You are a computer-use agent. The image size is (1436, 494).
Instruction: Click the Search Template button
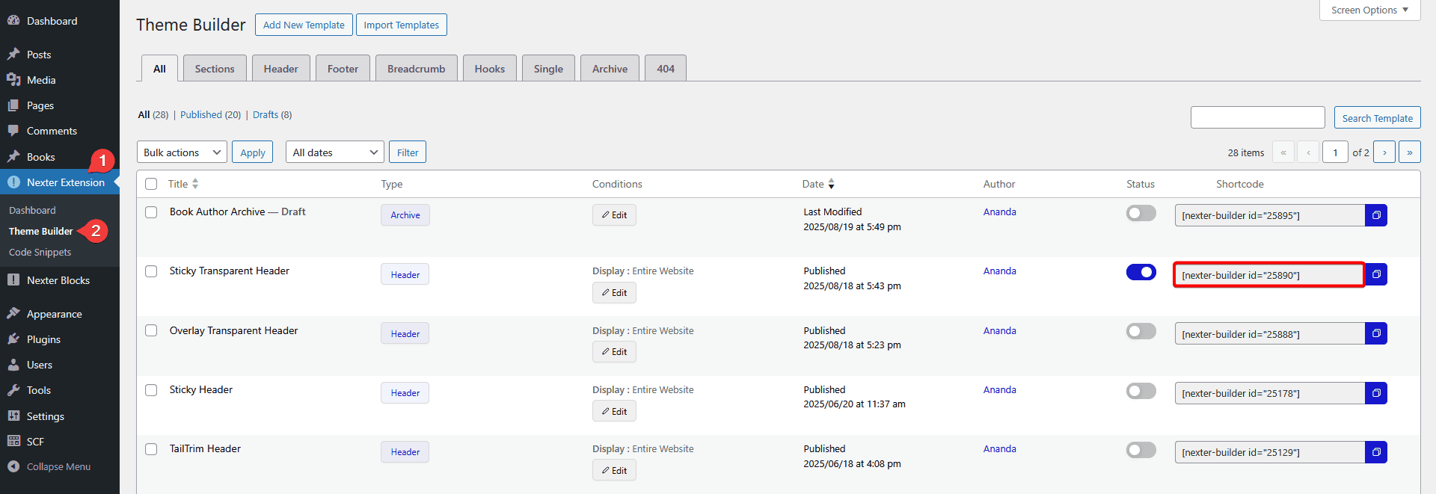click(1377, 118)
